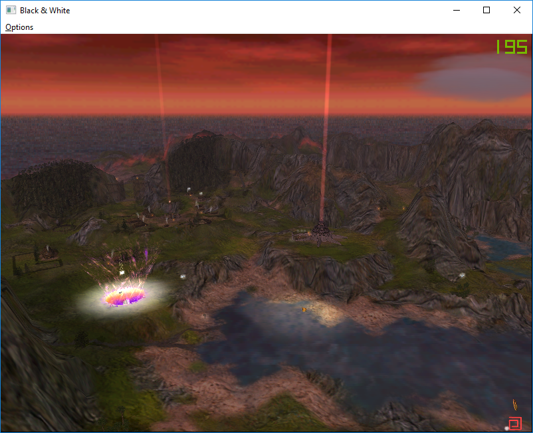Open the Options menu

19,27
